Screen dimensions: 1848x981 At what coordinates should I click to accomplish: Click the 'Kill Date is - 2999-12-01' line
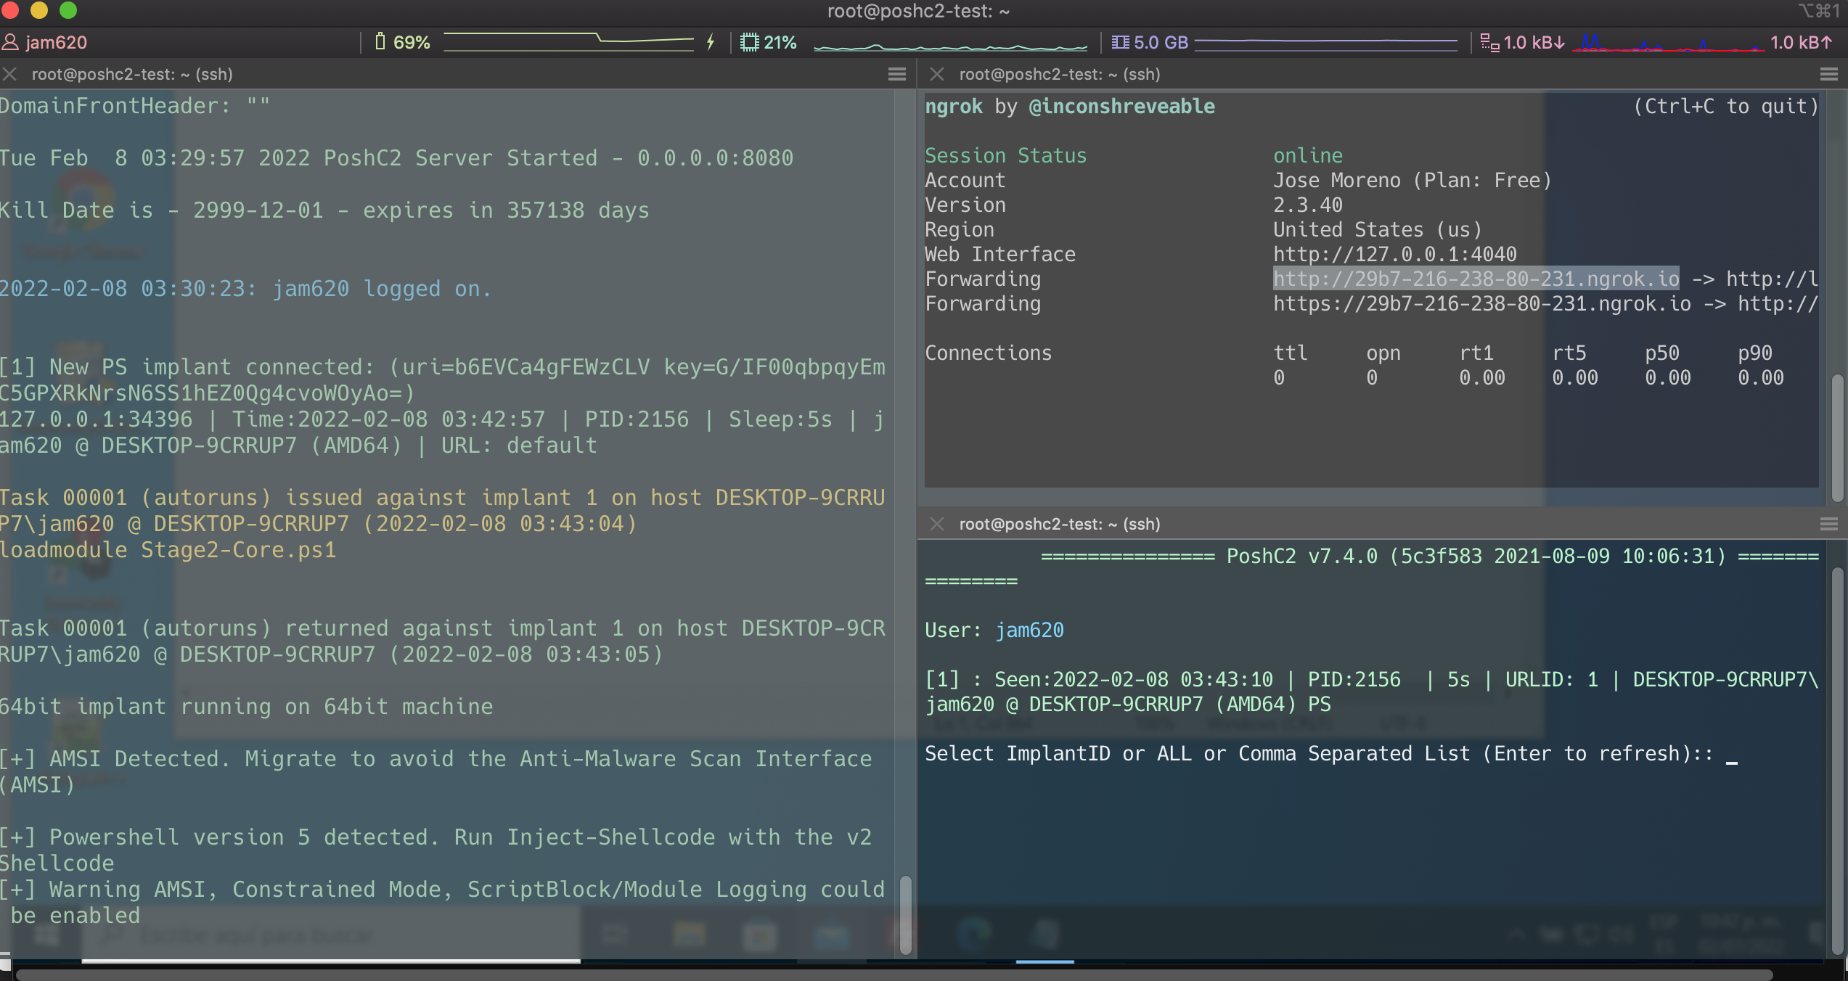click(324, 210)
